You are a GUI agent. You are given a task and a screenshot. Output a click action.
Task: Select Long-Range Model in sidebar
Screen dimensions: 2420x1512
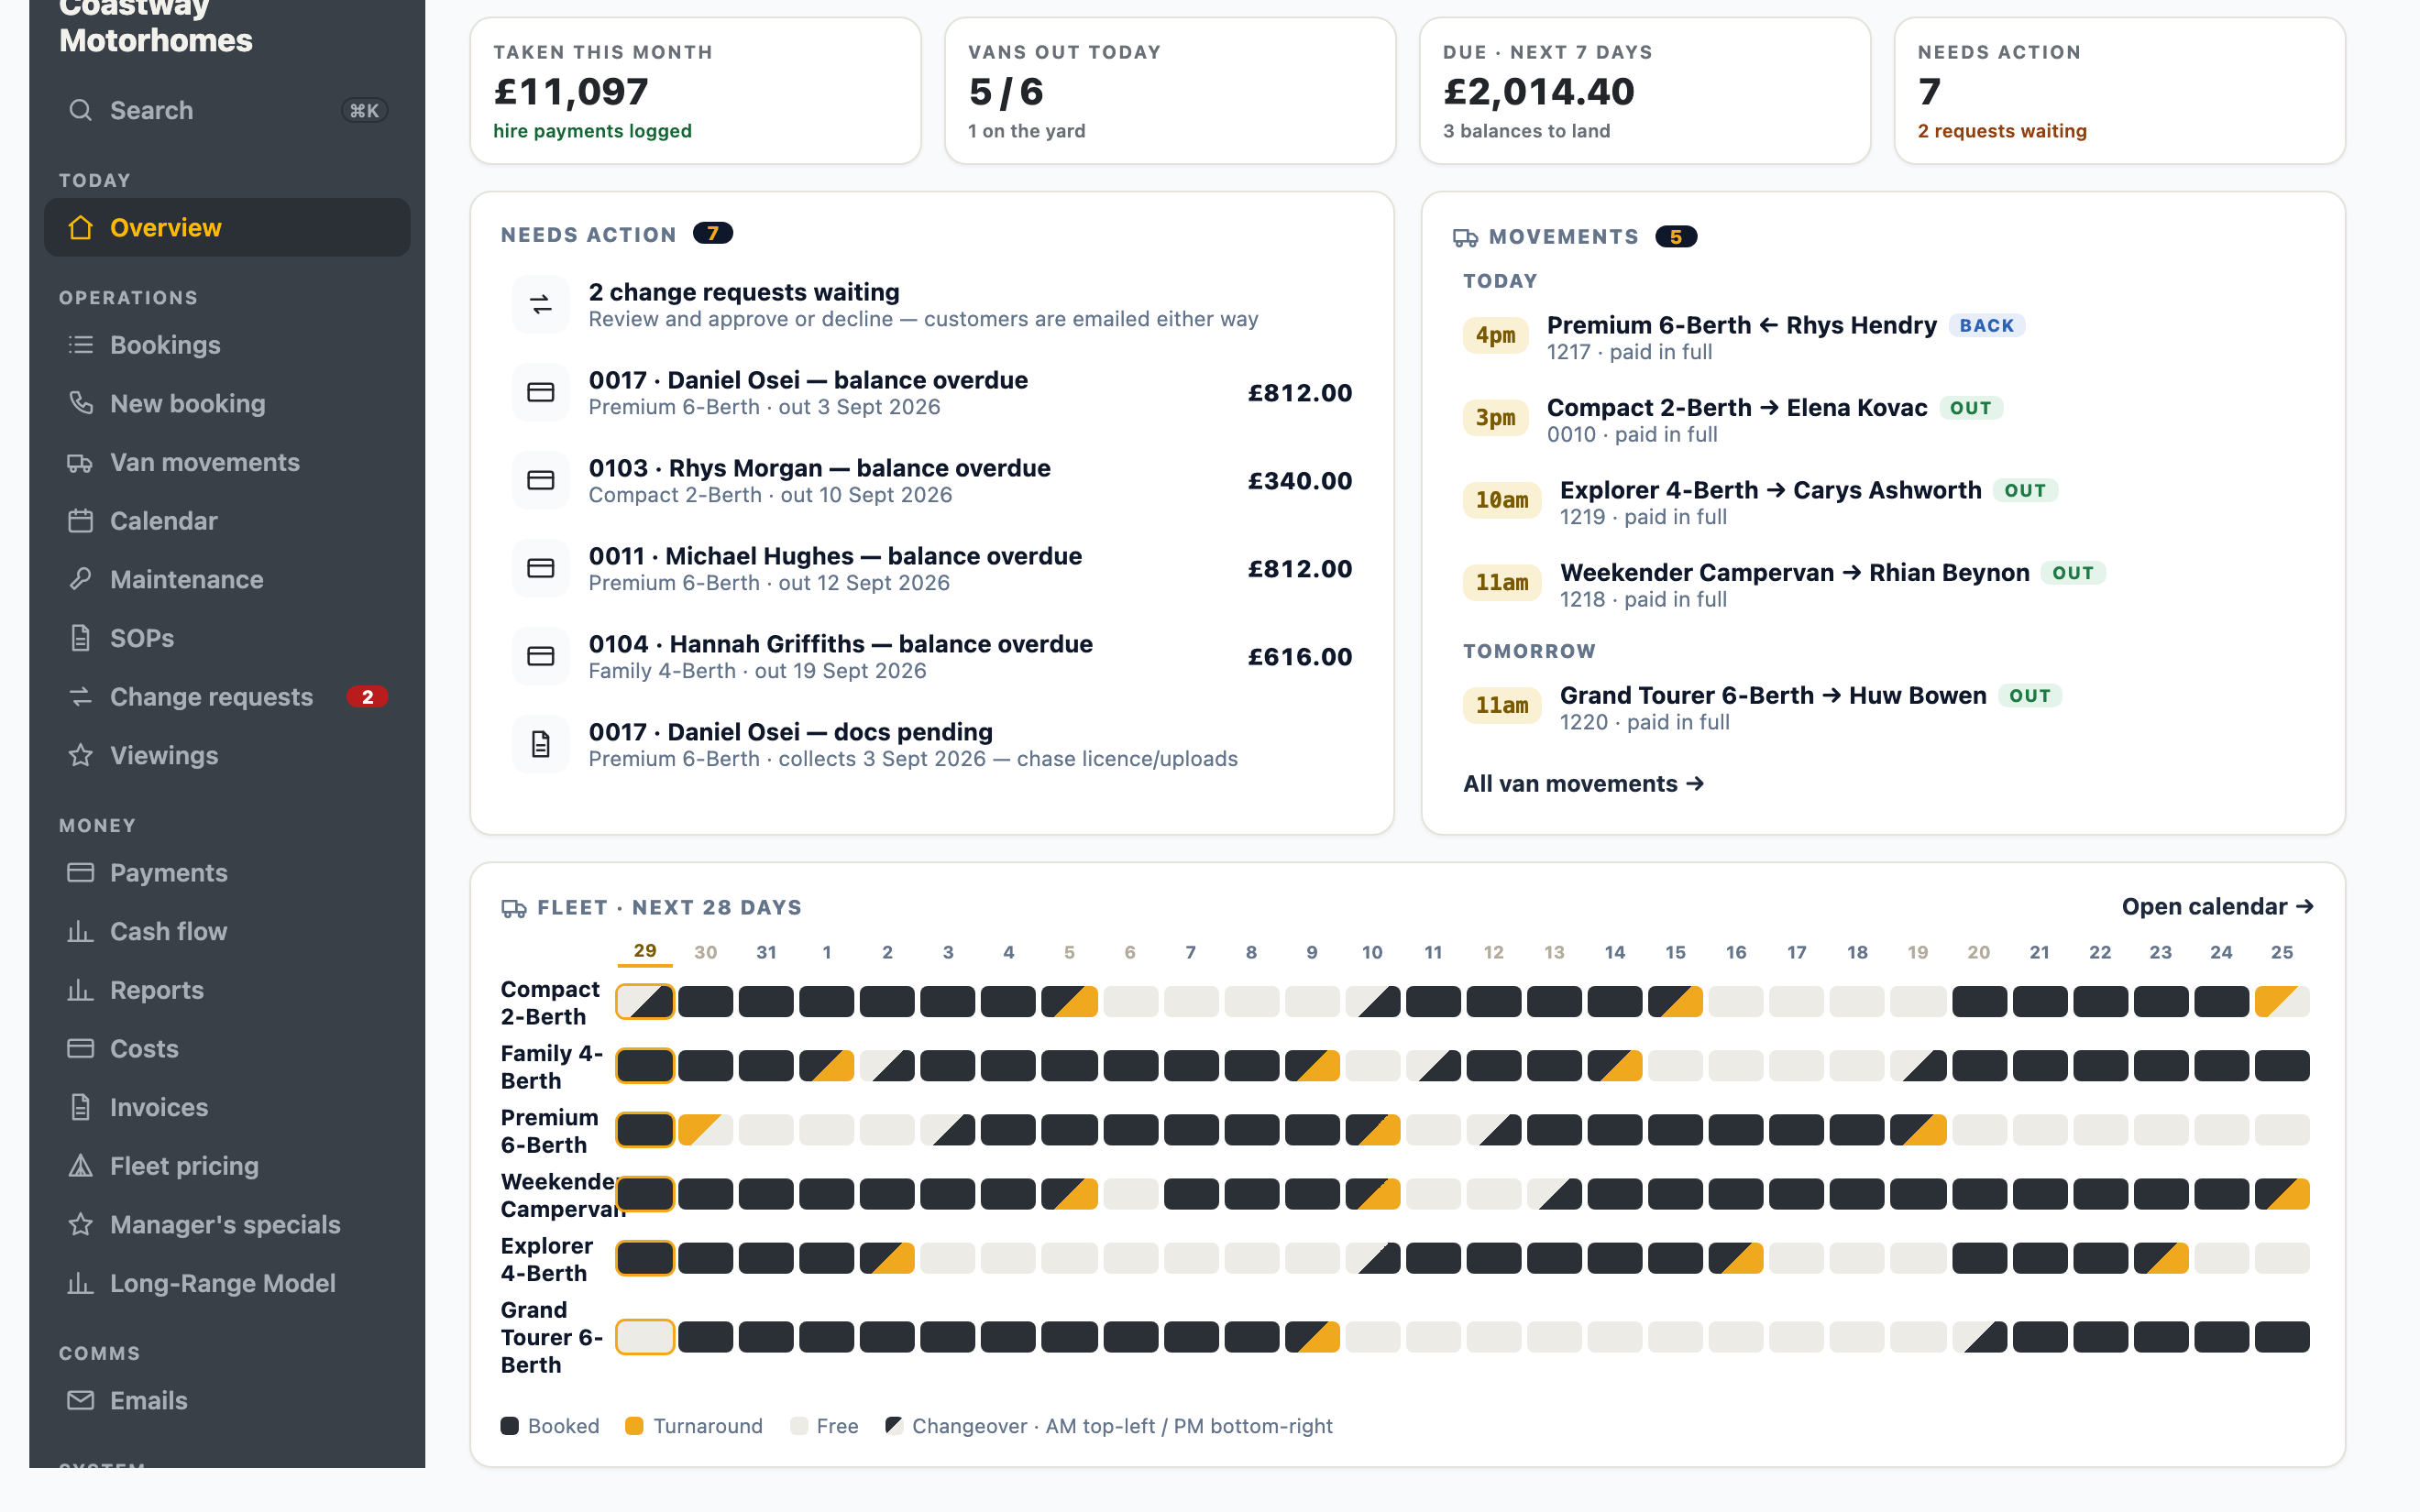click(x=227, y=1283)
